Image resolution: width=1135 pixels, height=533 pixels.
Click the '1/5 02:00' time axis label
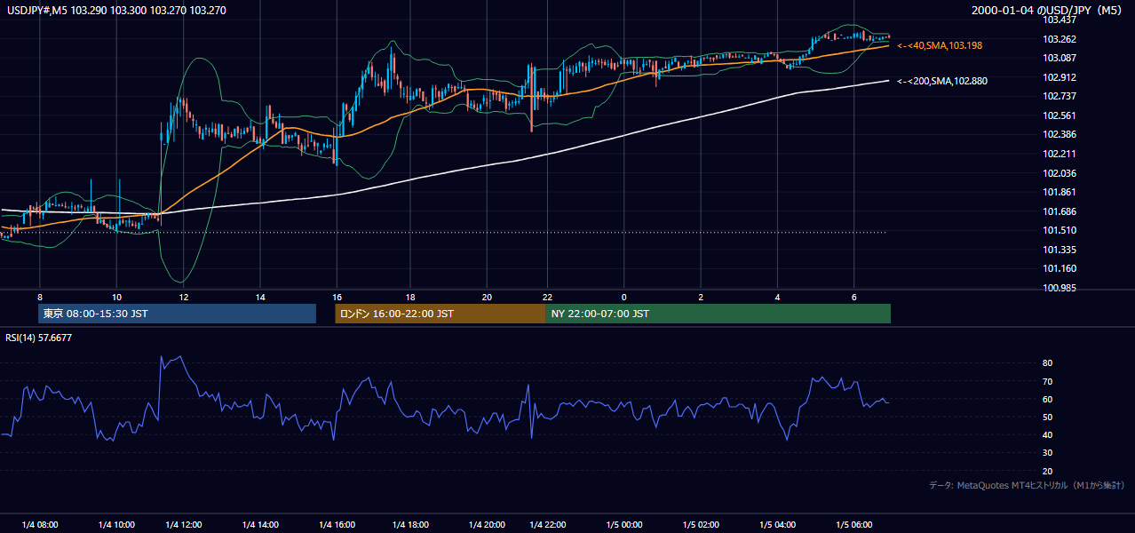(x=701, y=525)
